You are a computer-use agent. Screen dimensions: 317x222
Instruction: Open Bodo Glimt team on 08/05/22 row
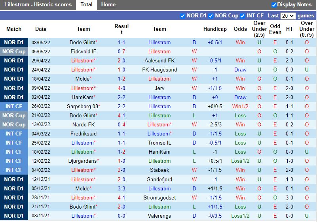(x=82, y=42)
